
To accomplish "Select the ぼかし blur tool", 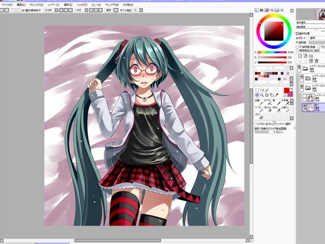I will (276, 110).
